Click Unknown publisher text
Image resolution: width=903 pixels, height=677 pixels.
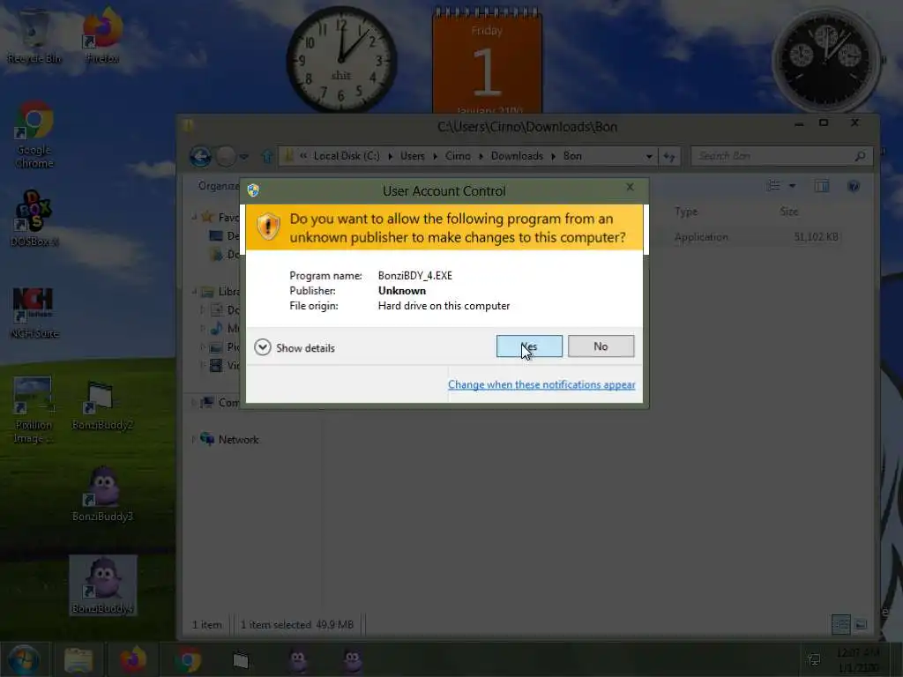pos(402,291)
